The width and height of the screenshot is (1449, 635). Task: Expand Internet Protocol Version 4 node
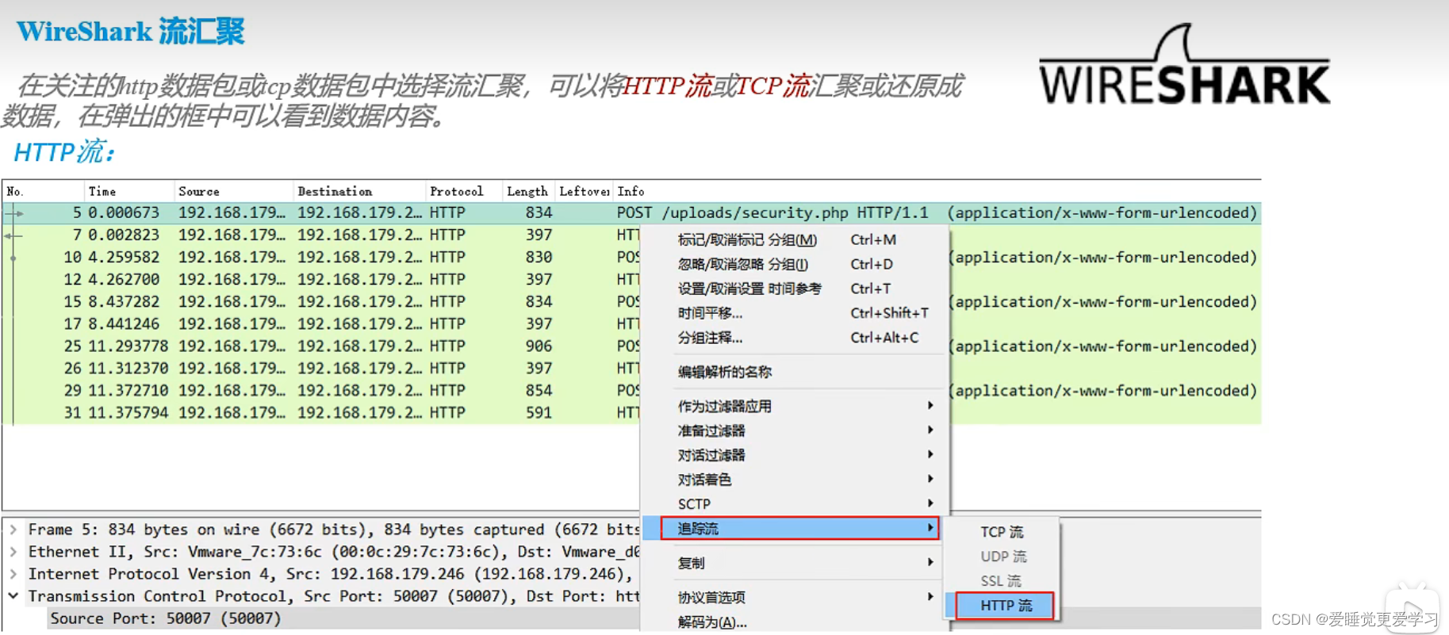13,574
